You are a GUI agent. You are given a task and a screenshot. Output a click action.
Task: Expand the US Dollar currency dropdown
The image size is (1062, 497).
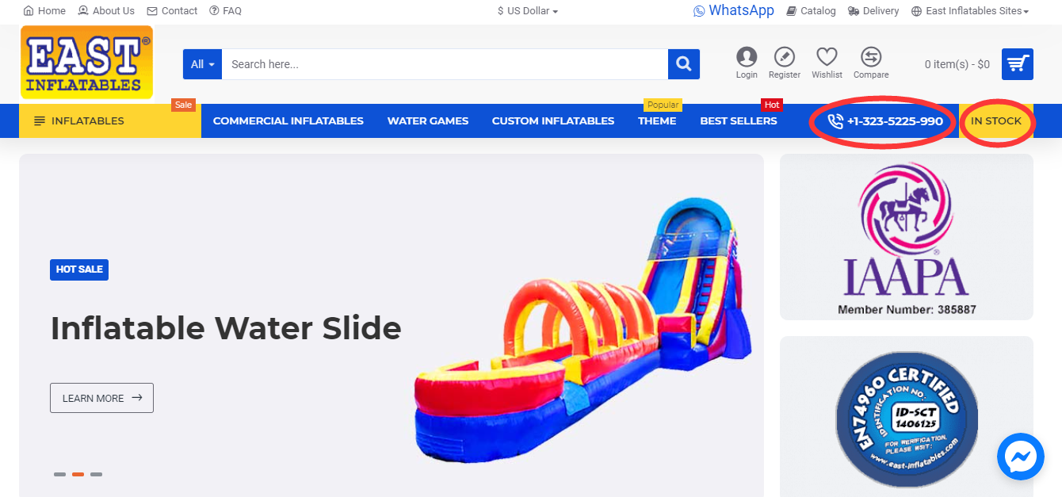click(x=528, y=11)
